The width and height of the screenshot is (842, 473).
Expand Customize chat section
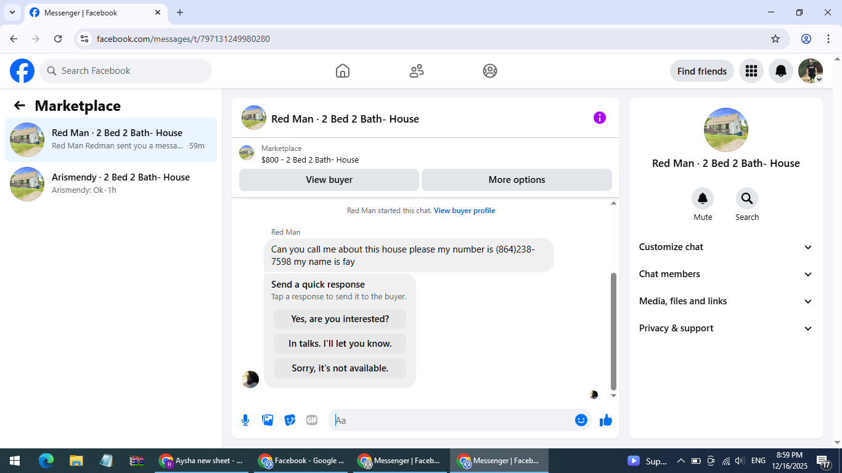coord(726,247)
